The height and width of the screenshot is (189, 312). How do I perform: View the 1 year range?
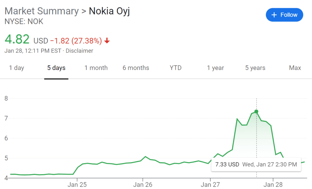click(x=215, y=68)
